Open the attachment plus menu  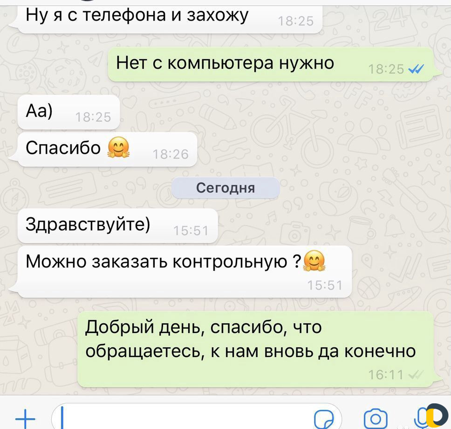click(25, 418)
